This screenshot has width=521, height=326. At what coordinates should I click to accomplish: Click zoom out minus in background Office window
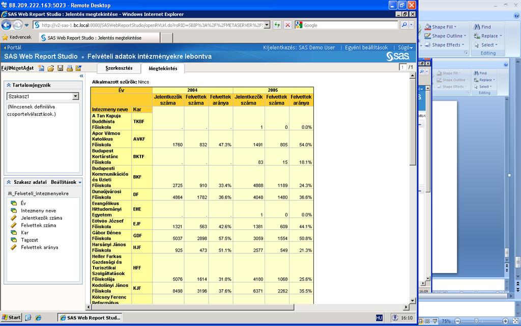coord(457,321)
